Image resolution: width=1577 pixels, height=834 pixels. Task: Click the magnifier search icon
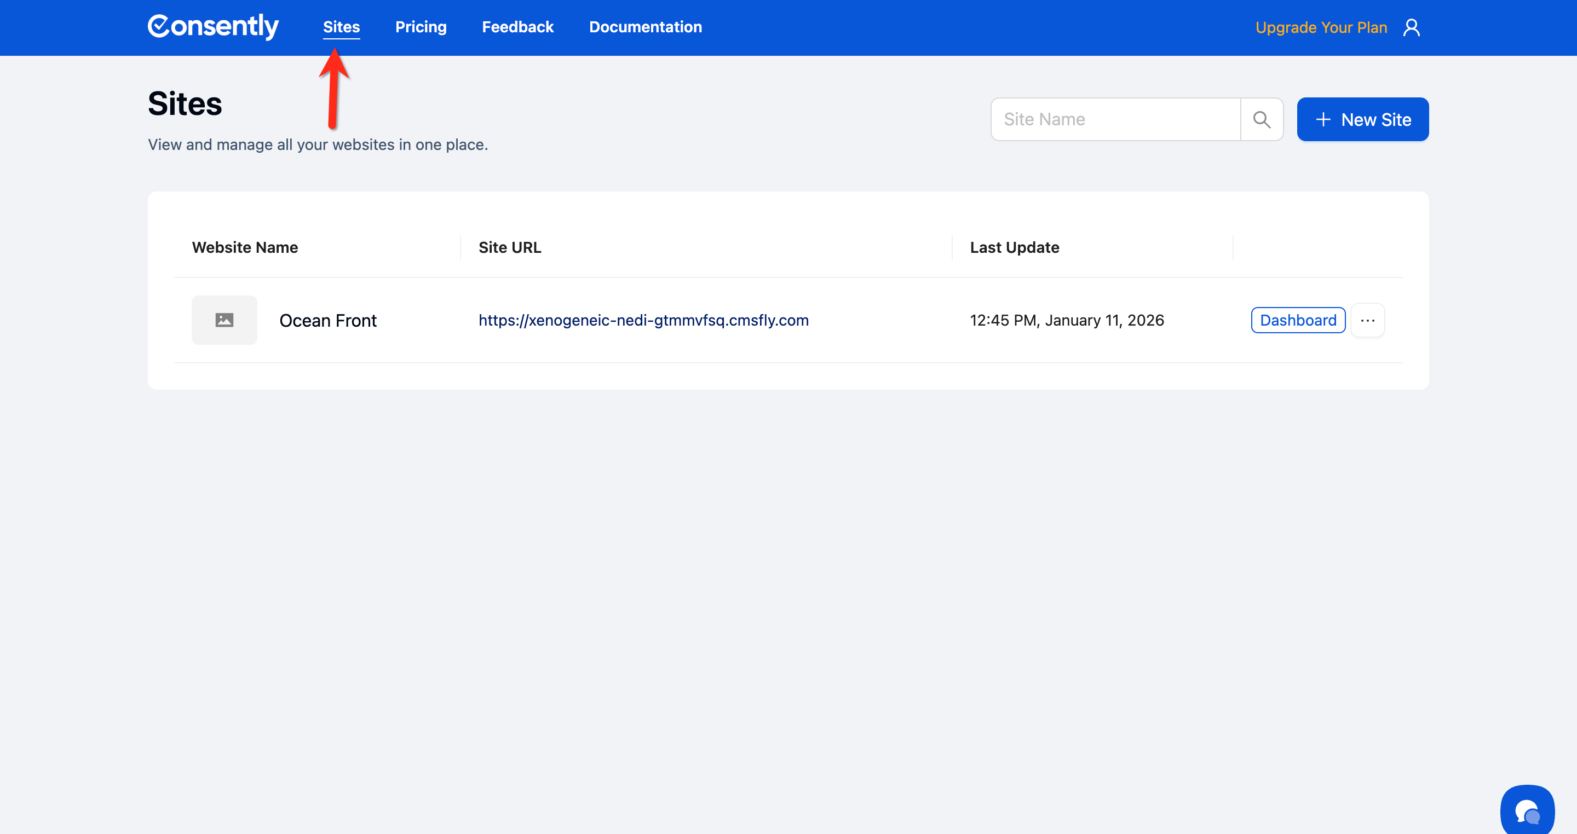1261,119
